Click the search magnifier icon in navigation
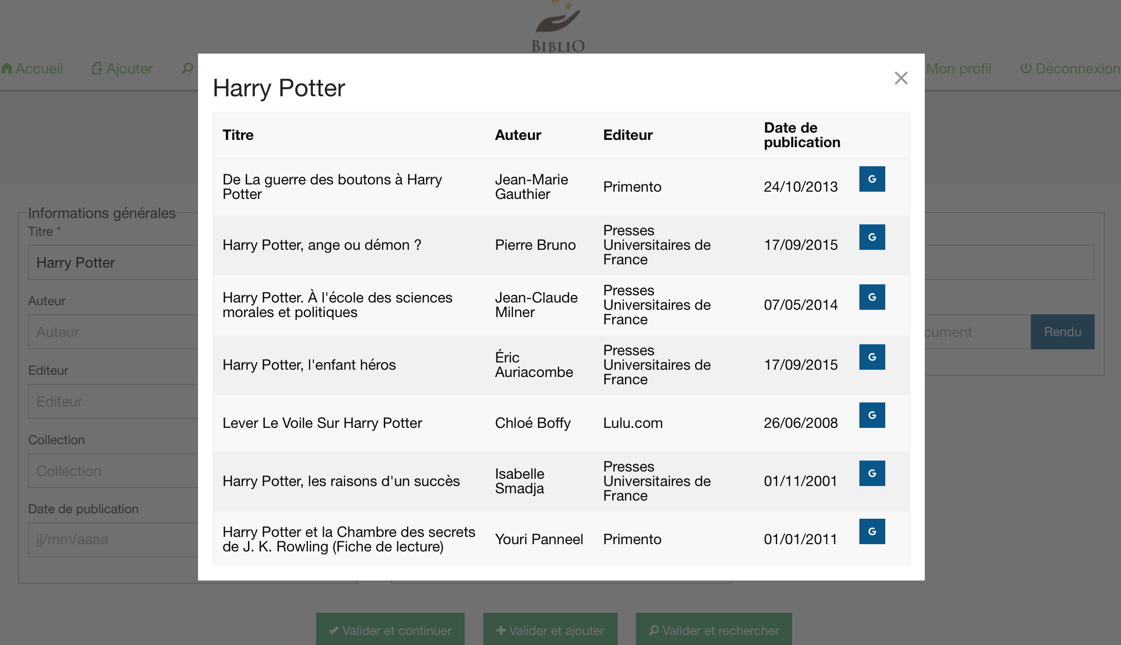Viewport: 1121px width, 645px height. click(187, 69)
